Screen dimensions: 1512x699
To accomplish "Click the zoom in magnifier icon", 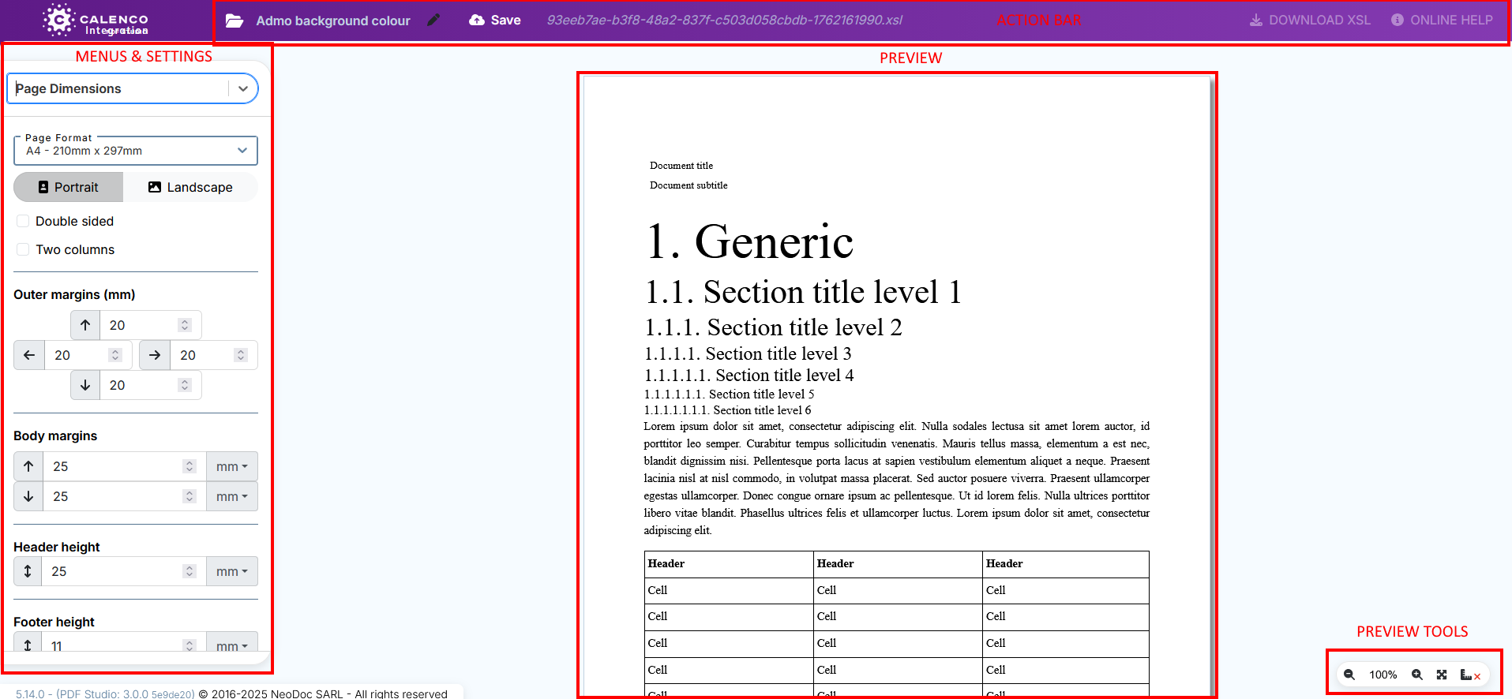I will 1417,675.
